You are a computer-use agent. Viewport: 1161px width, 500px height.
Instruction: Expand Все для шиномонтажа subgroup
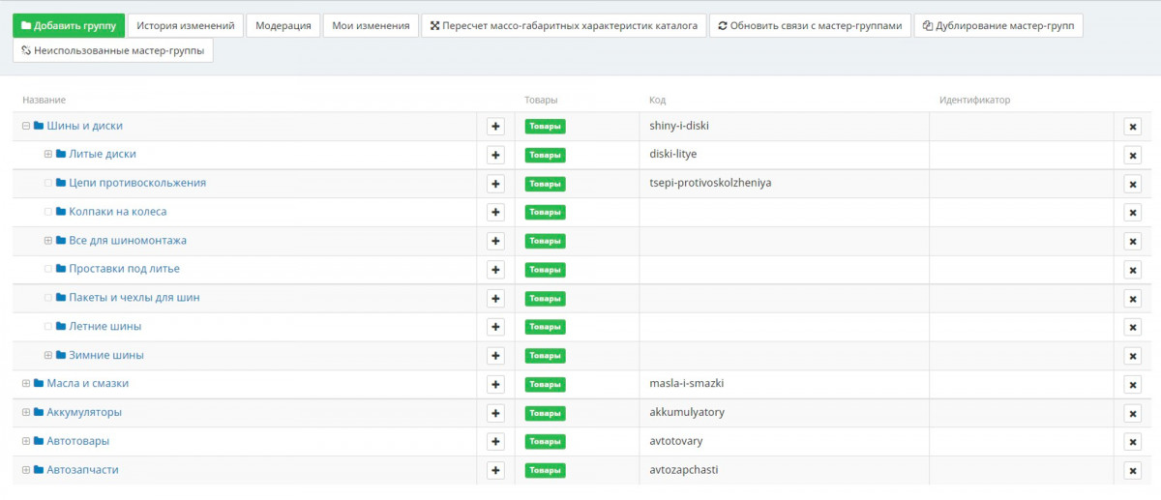click(x=48, y=241)
